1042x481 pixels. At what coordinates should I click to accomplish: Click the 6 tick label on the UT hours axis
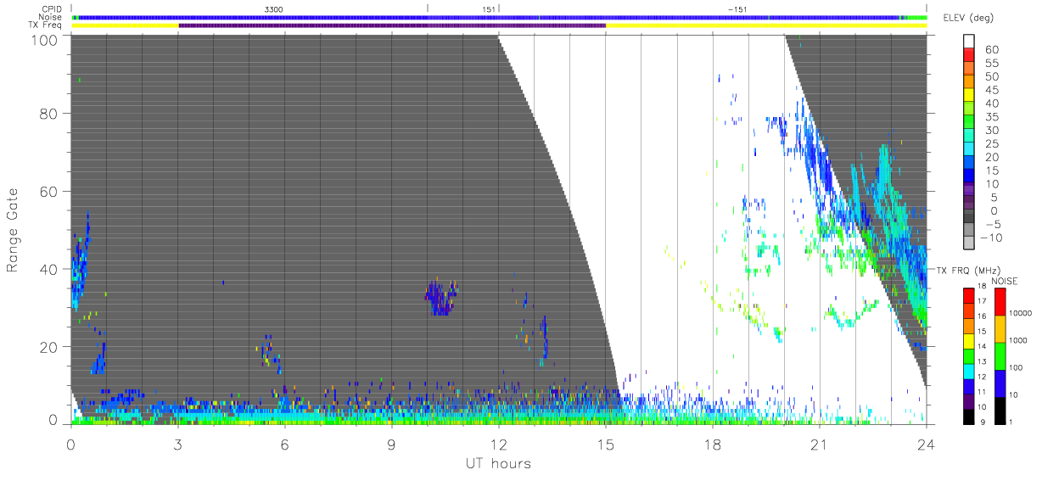click(284, 445)
